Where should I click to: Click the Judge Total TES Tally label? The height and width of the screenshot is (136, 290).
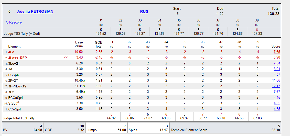point(18,118)
